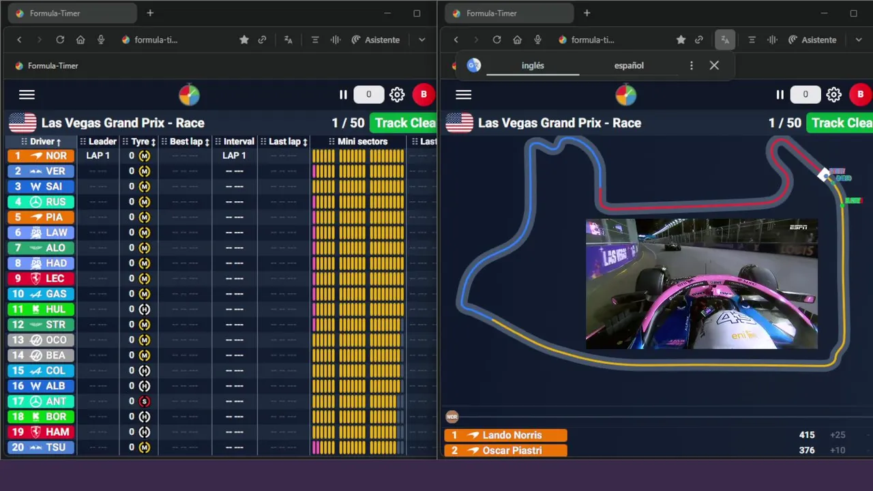The width and height of the screenshot is (873, 491).
Task: Open translate popup options menu
Action: (692, 65)
